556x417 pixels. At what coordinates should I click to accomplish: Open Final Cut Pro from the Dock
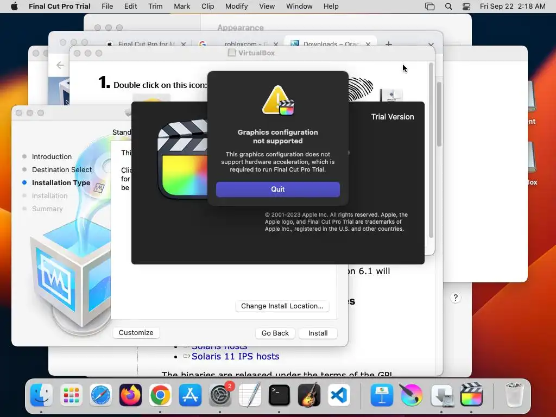tap(471, 395)
